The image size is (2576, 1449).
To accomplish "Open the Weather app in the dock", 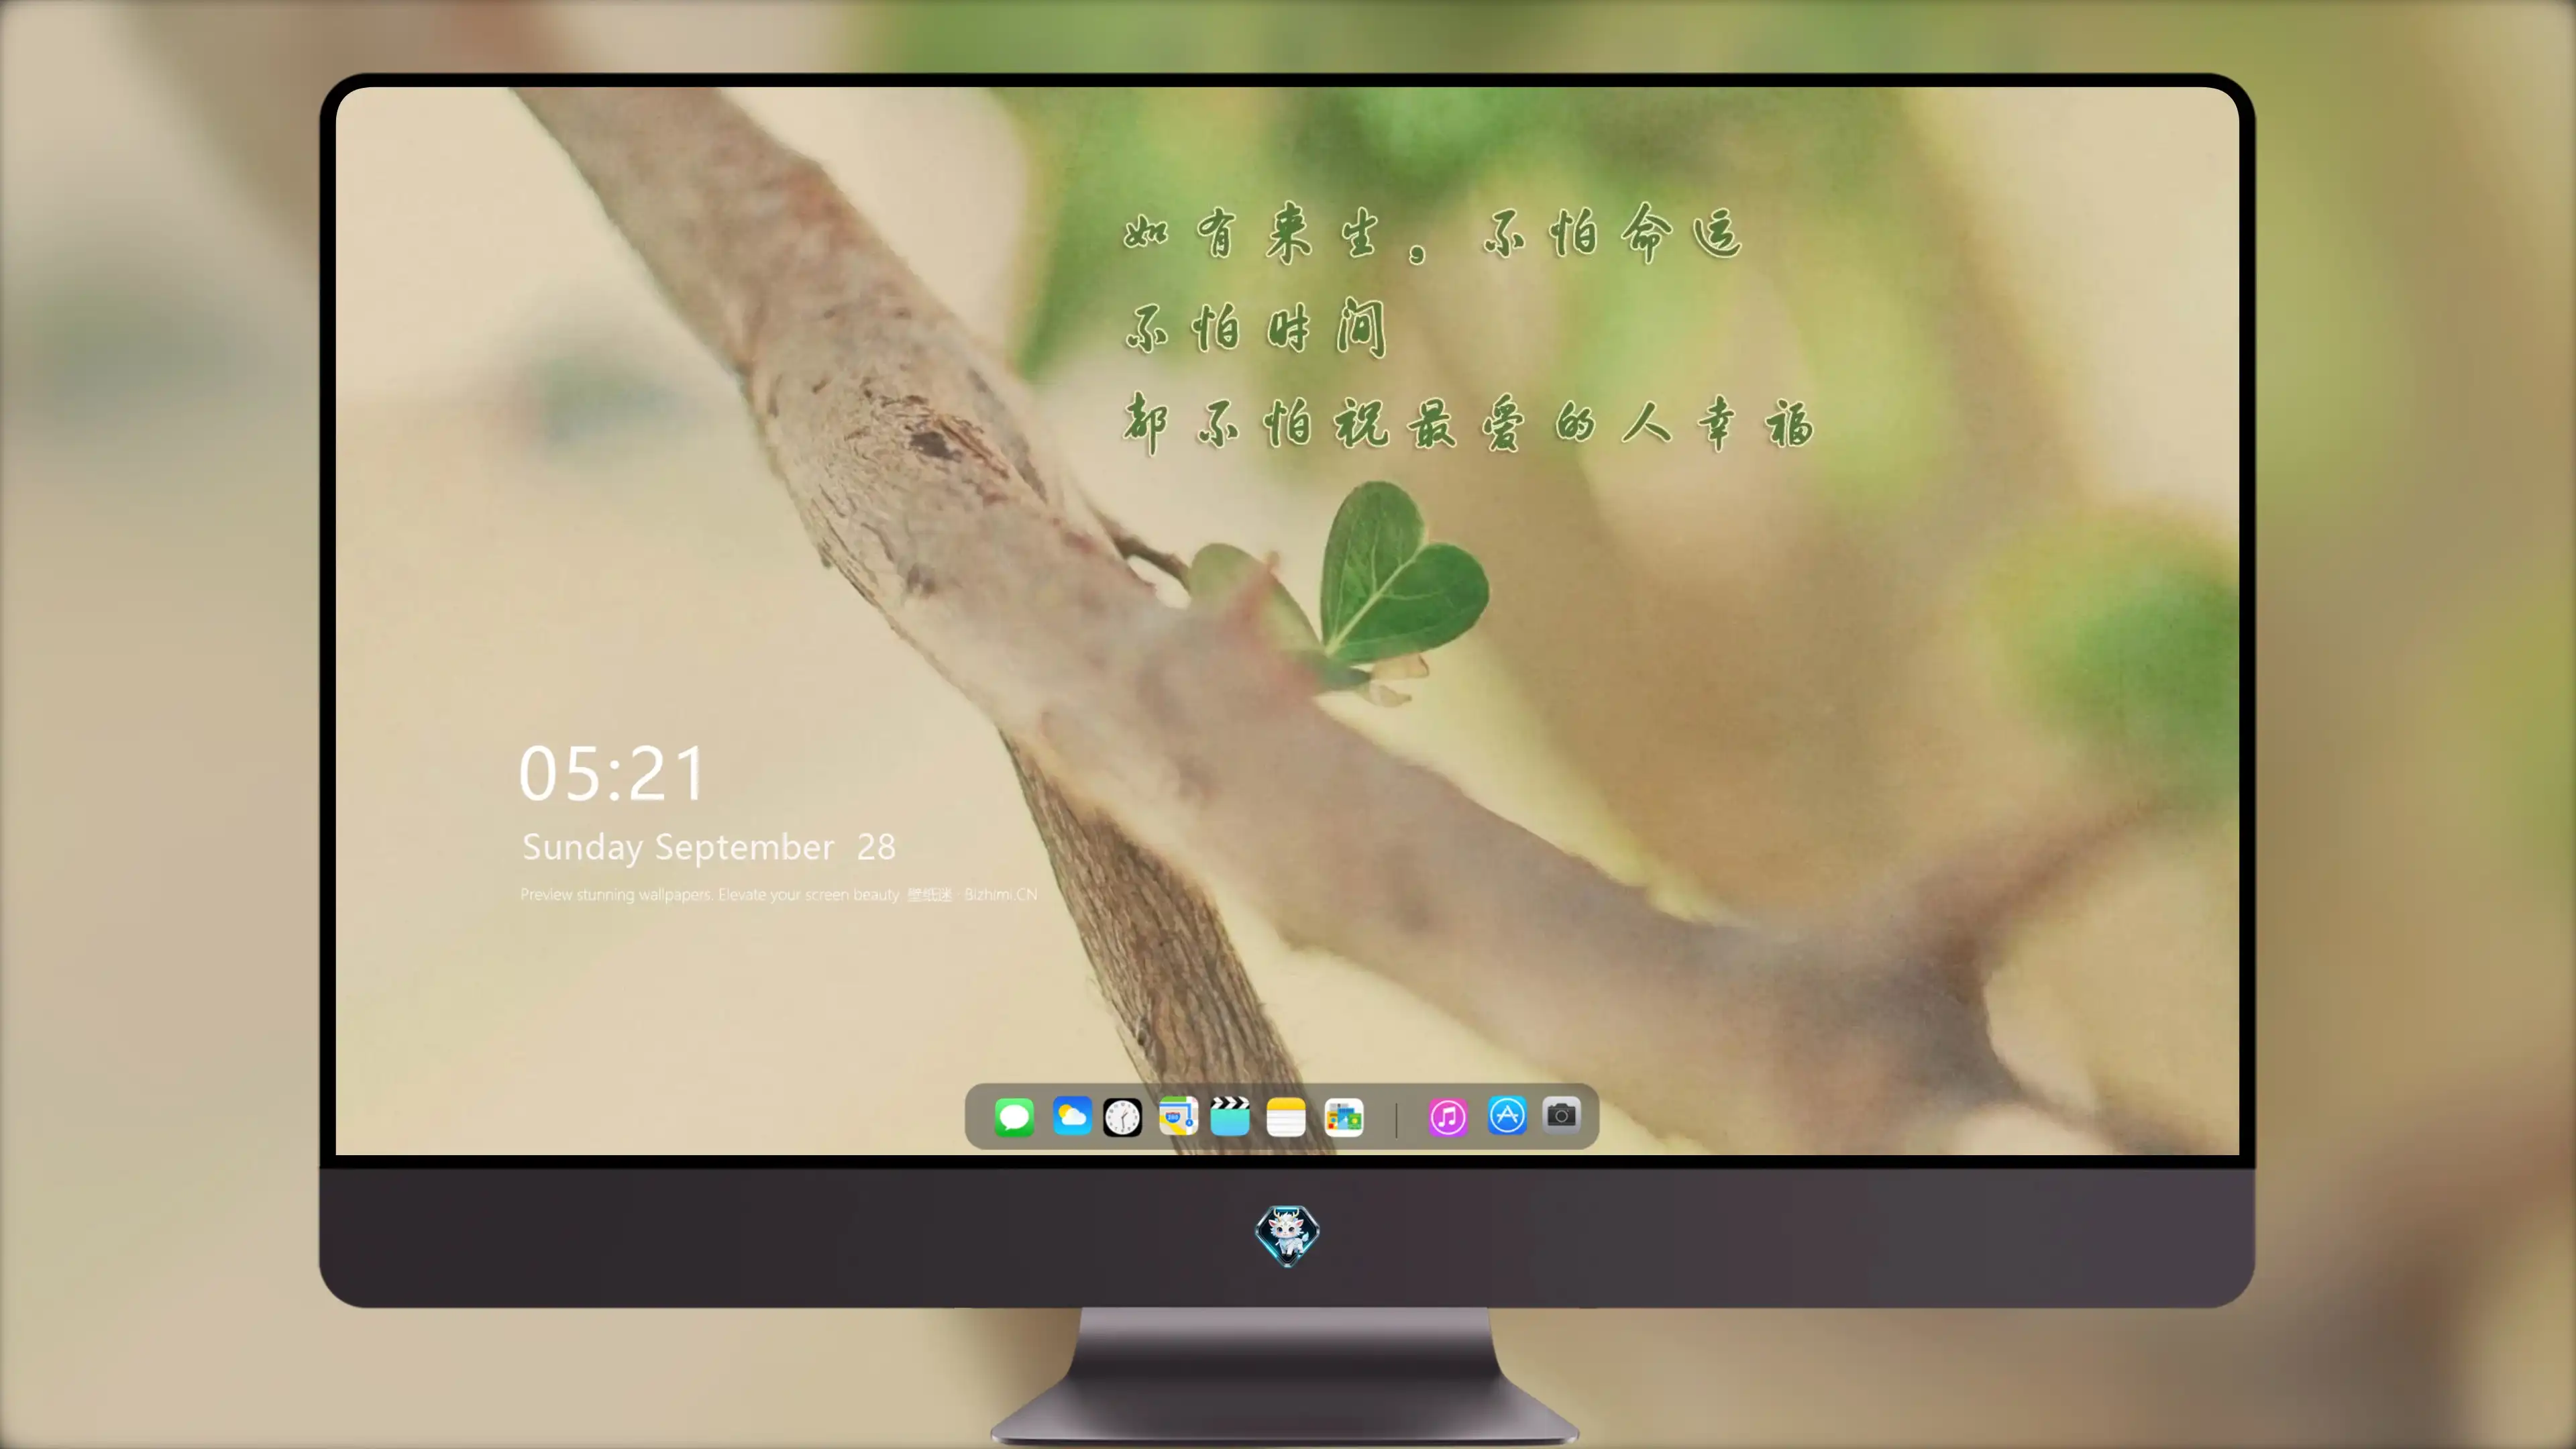I will click(x=1071, y=1116).
